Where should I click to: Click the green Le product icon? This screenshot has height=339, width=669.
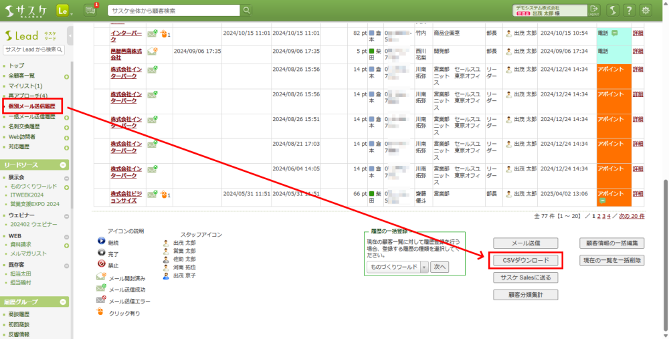64,10
